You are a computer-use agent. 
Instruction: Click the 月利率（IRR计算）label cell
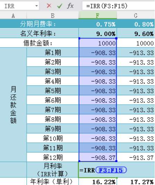coord(53,170)
